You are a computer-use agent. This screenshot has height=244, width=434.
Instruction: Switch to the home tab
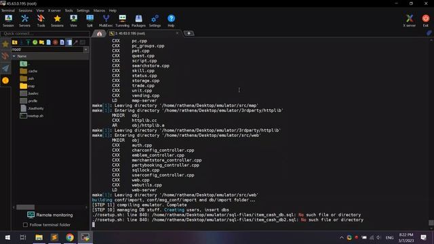[100, 33]
